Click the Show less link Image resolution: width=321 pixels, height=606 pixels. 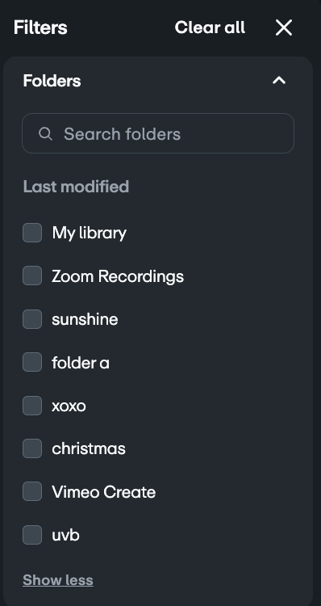pos(58,580)
